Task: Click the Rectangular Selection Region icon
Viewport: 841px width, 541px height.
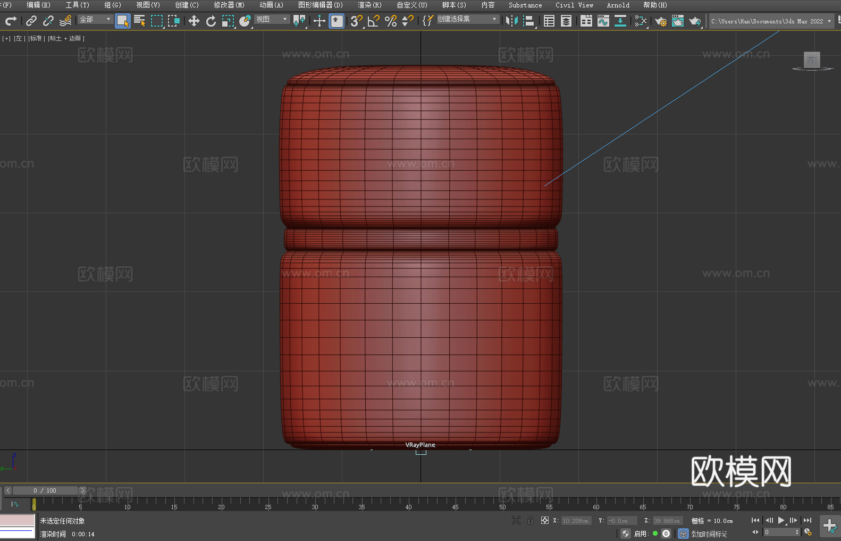Action: pyautogui.click(x=157, y=21)
